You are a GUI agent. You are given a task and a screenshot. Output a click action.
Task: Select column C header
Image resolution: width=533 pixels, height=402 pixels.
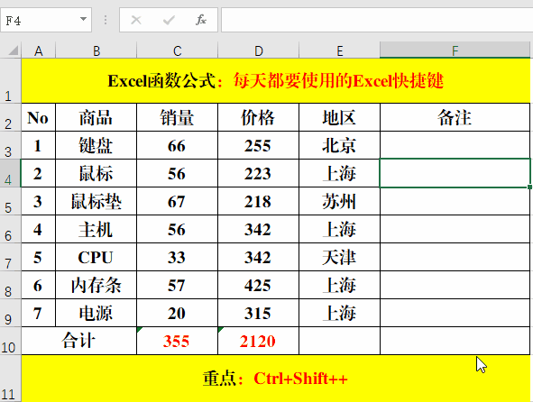click(177, 50)
